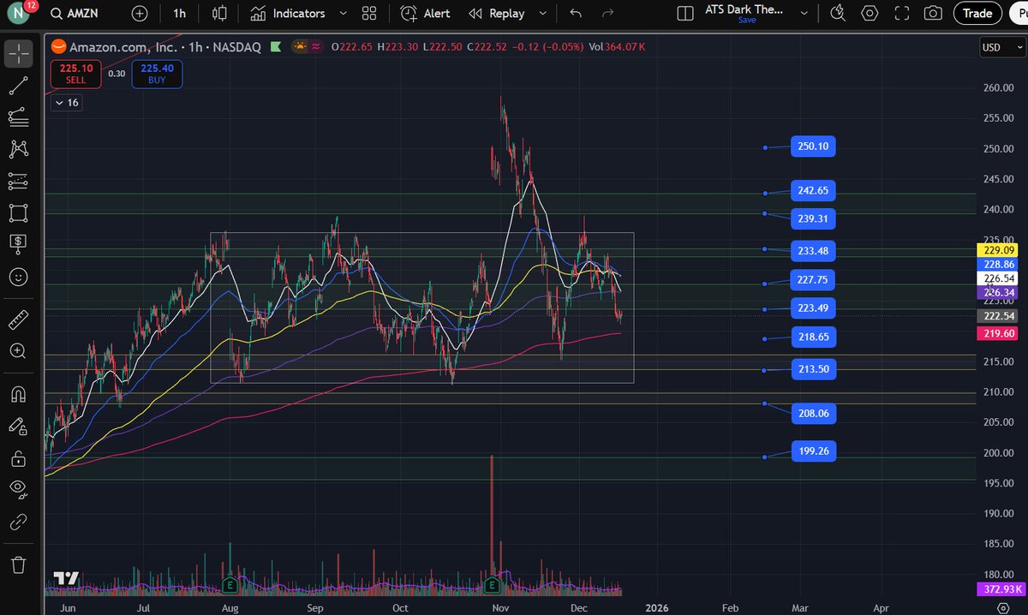Switch to fullscreen mode

[x=902, y=14]
